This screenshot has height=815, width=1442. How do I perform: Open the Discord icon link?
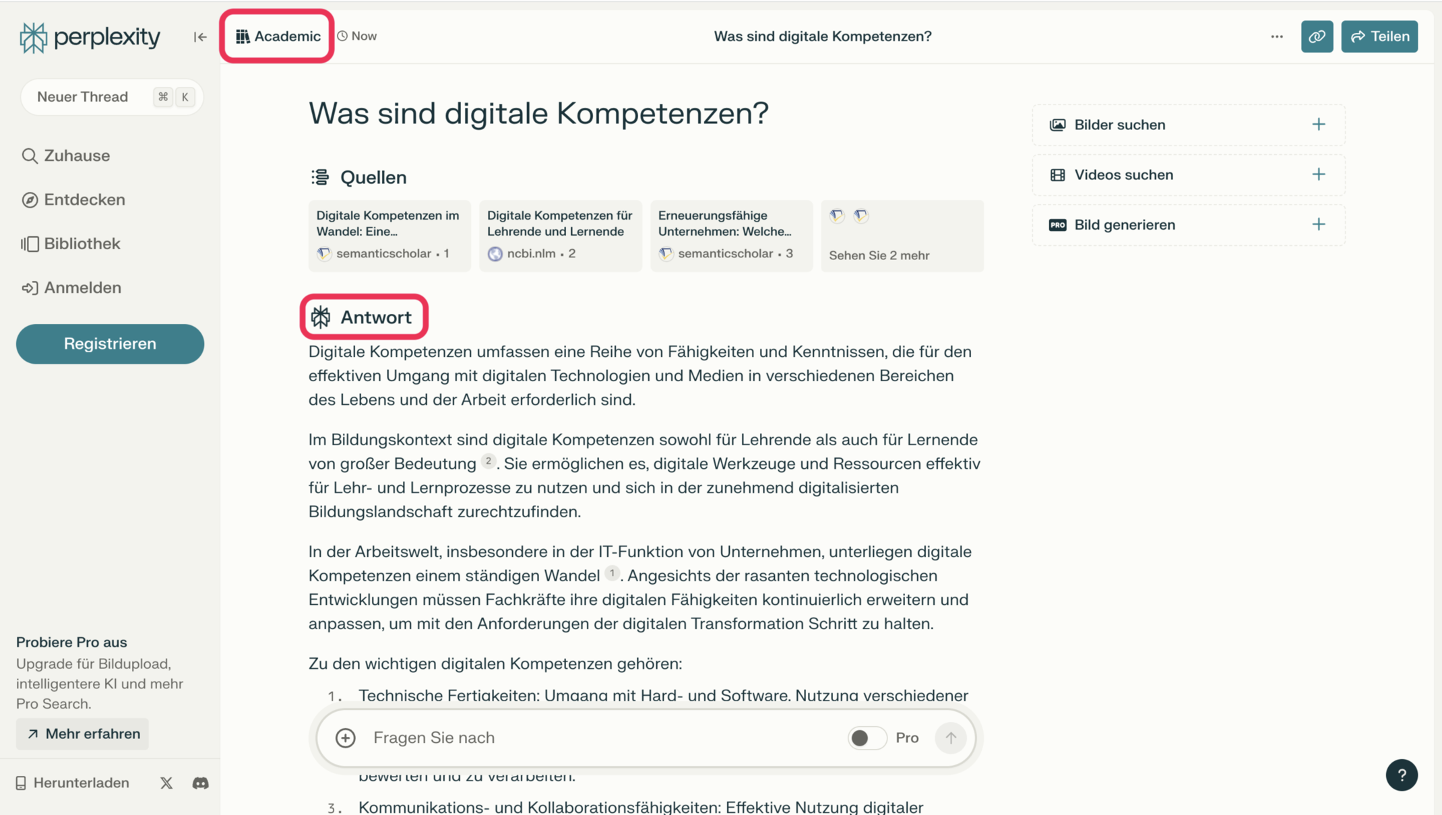201,783
